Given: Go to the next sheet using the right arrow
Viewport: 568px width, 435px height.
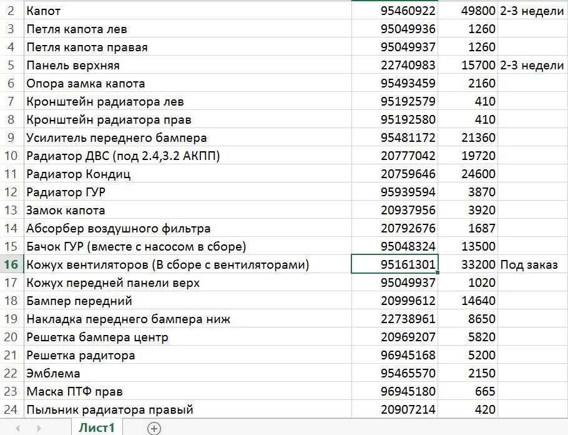Looking at the screenshot, I should click(x=39, y=429).
